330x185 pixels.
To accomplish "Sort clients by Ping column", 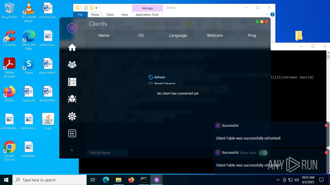I will click(x=252, y=35).
